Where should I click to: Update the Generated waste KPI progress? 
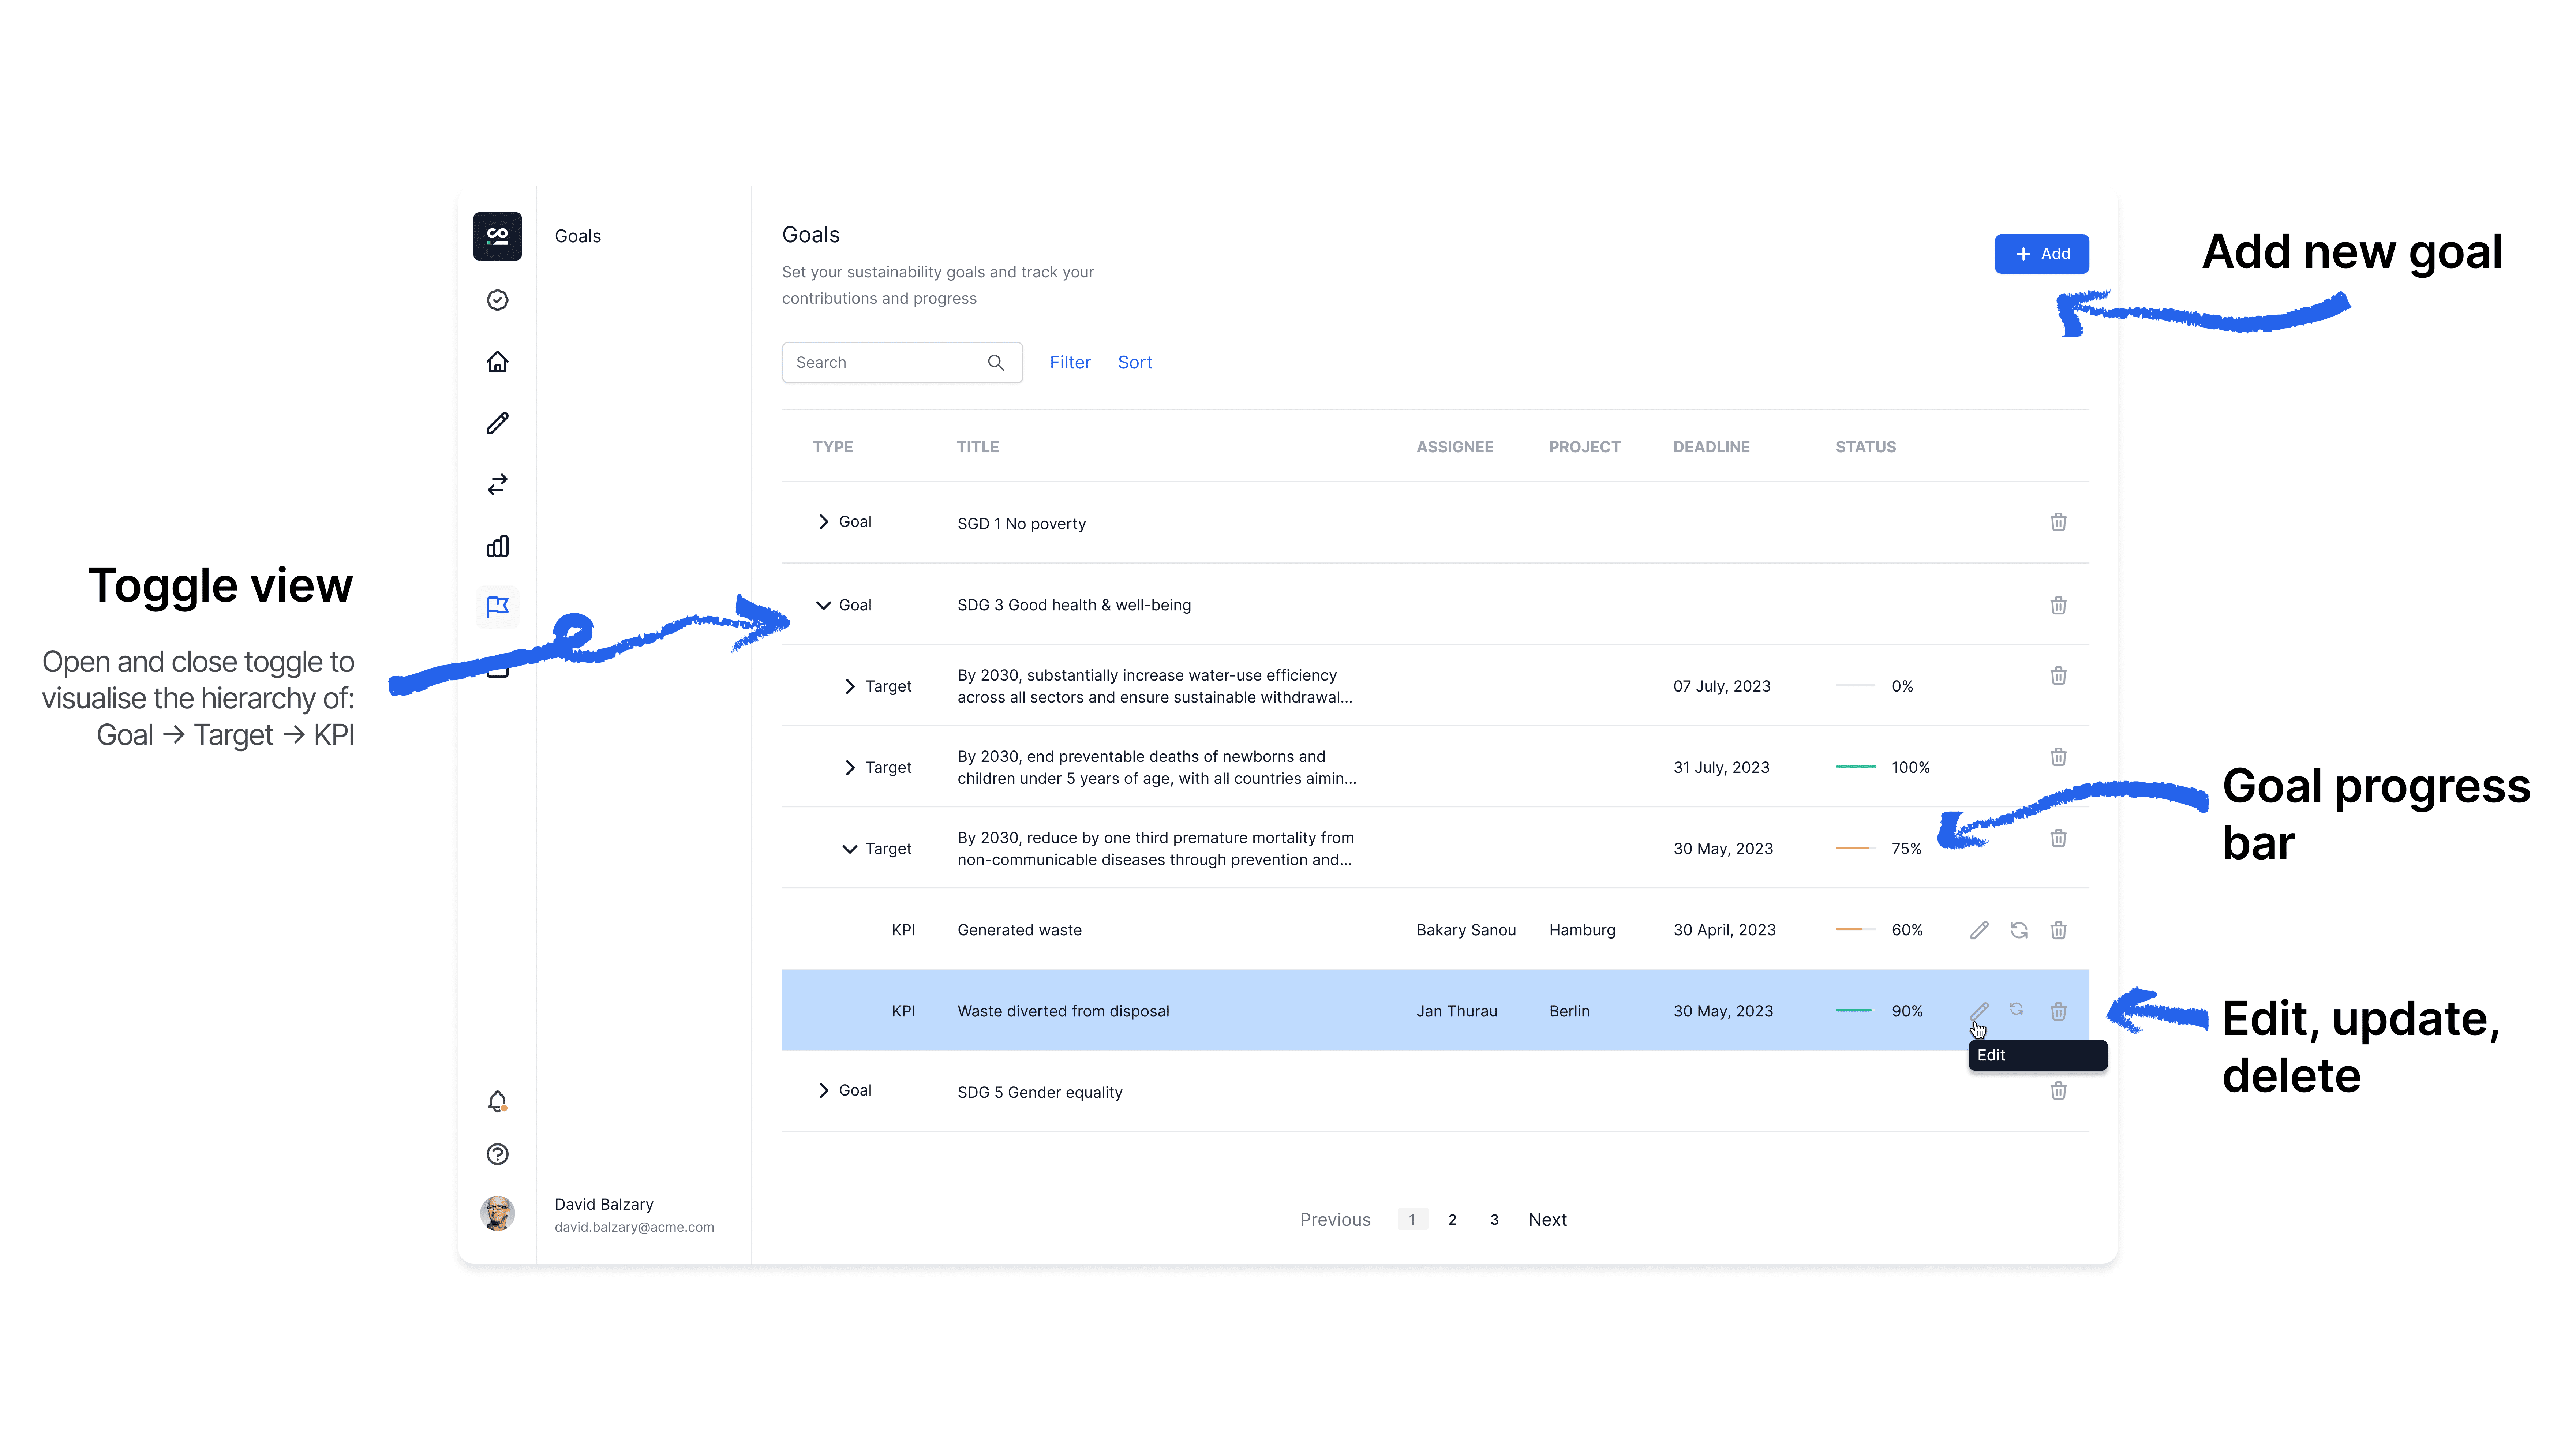2019,930
